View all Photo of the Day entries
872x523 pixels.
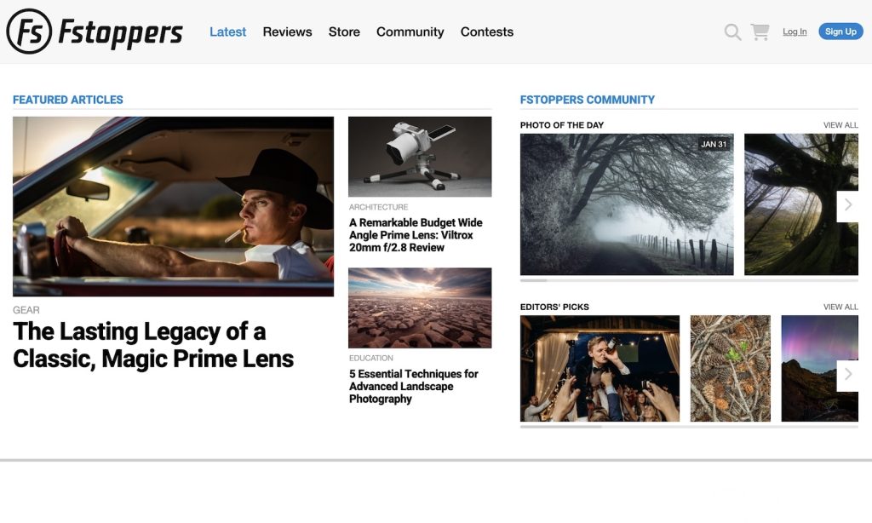pos(840,125)
